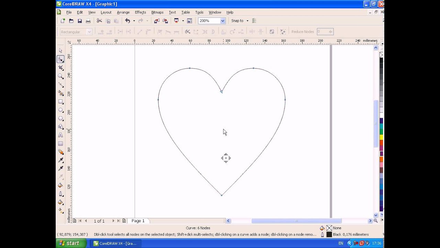Click the vertical scrollbar thumb

pos(376,123)
